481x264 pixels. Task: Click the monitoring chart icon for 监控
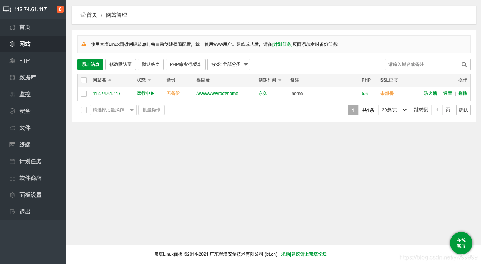click(x=12, y=94)
